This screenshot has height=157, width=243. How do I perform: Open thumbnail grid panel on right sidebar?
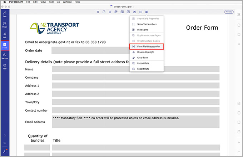[239, 15]
